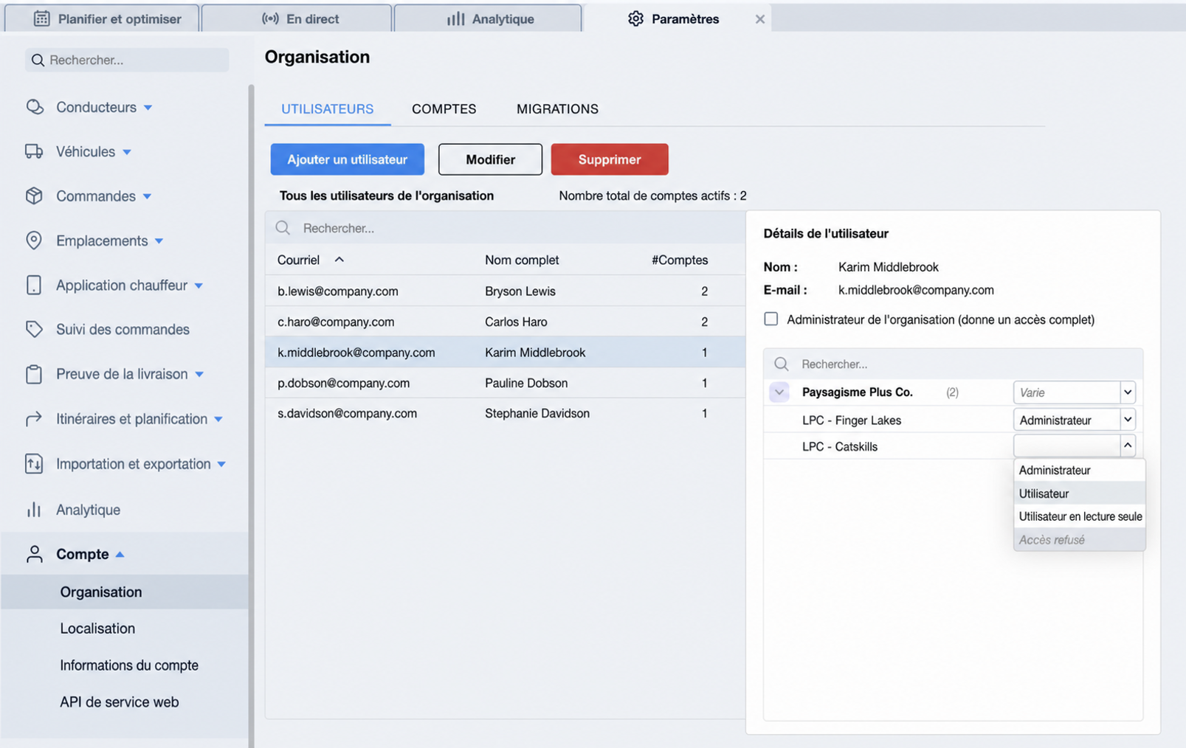This screenshot has width=1186, height=748.
Task: Choose Administrateur from the open role list
Action: (x=1080, y=470)
